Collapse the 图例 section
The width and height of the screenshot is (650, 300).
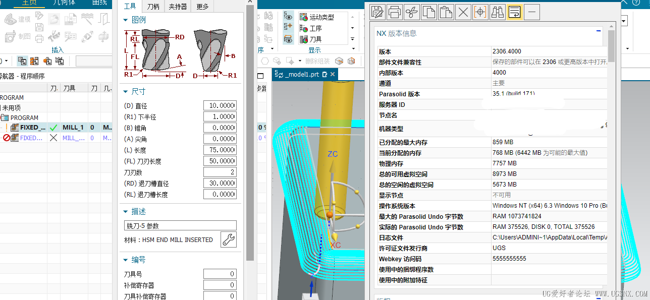126,20
